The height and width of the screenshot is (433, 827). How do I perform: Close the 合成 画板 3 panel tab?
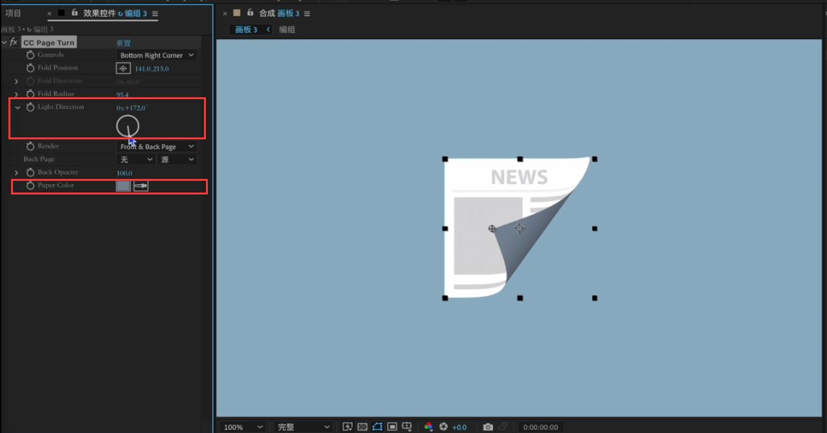coord(225,13)
